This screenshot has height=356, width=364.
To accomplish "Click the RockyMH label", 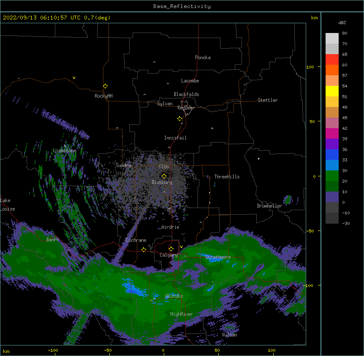I will click(103, 96).
